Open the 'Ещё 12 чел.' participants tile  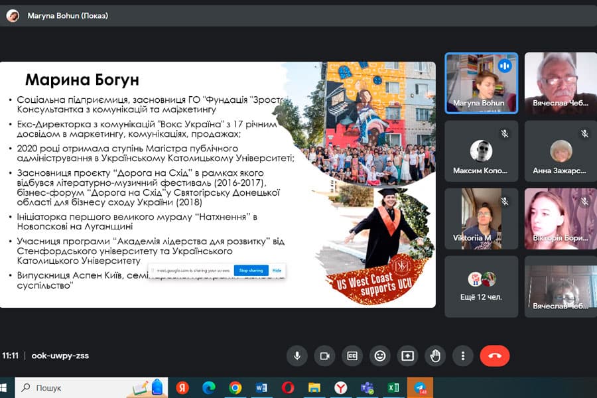pos(481,285)
